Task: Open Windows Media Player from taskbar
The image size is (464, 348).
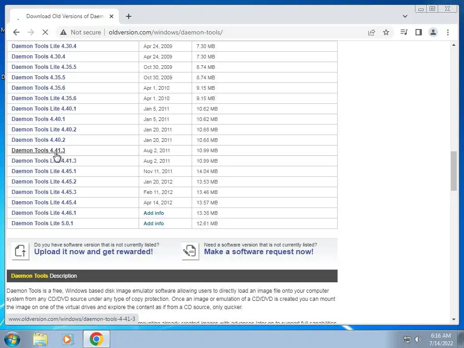Action: point(68,339)
